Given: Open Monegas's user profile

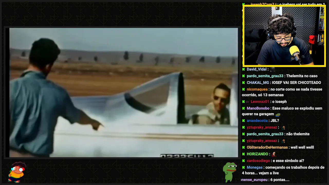Looking at the screenshot, I should tap(254, 167).
